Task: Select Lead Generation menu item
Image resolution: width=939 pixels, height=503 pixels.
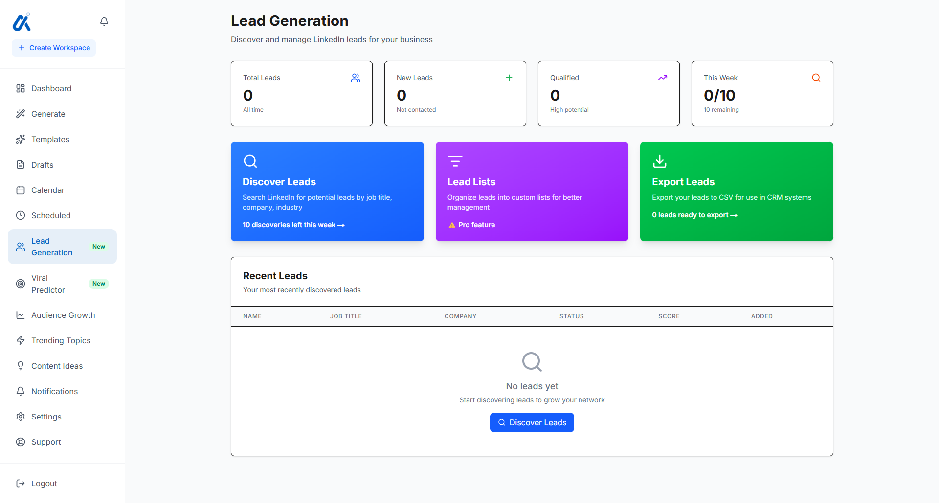Action: 62,247
